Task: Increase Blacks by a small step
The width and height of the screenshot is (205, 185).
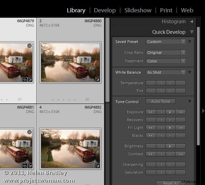Action: pos(170,136)
